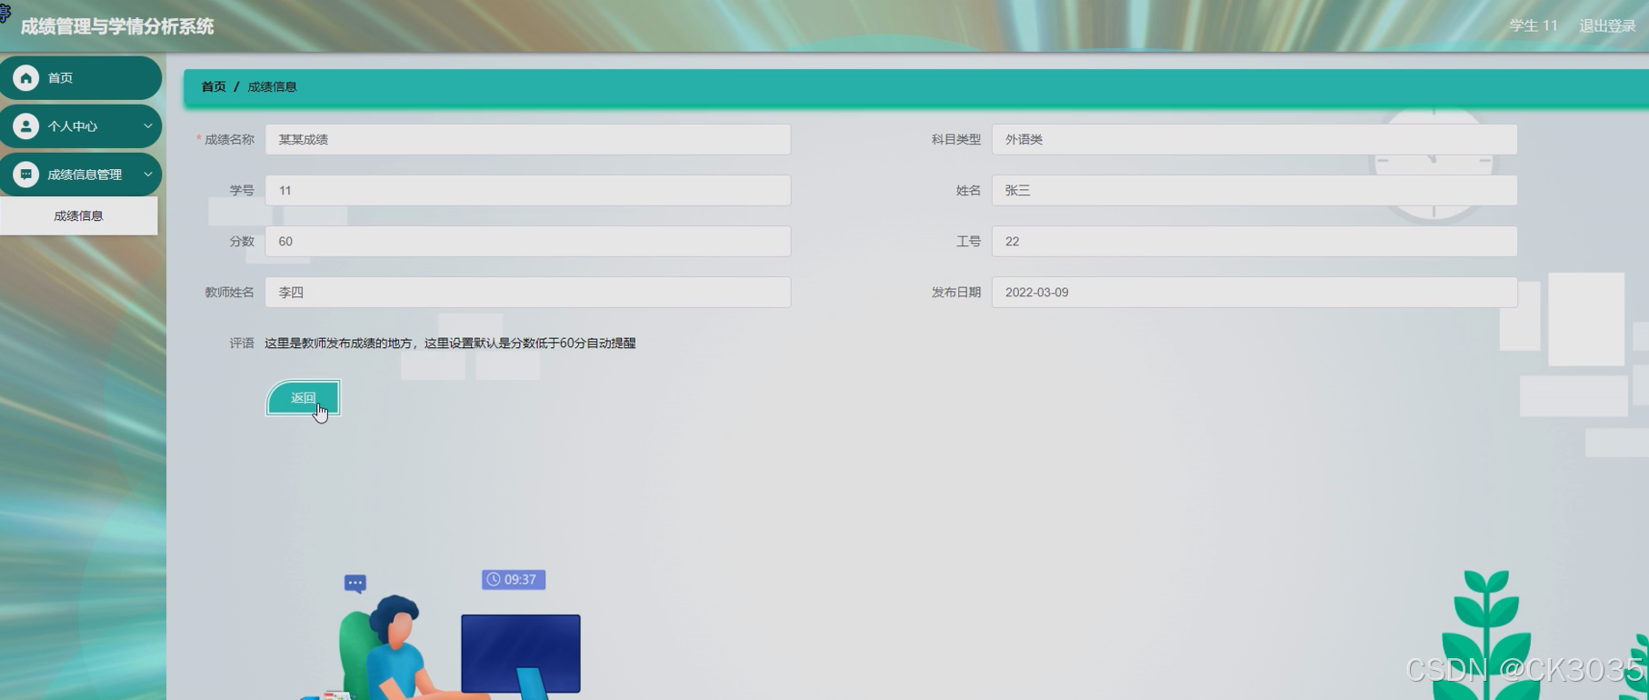The image size is (1649, 700).
Task: Click the home icon in sidebar
Action: pyautogui.click(x=25, y=78)
